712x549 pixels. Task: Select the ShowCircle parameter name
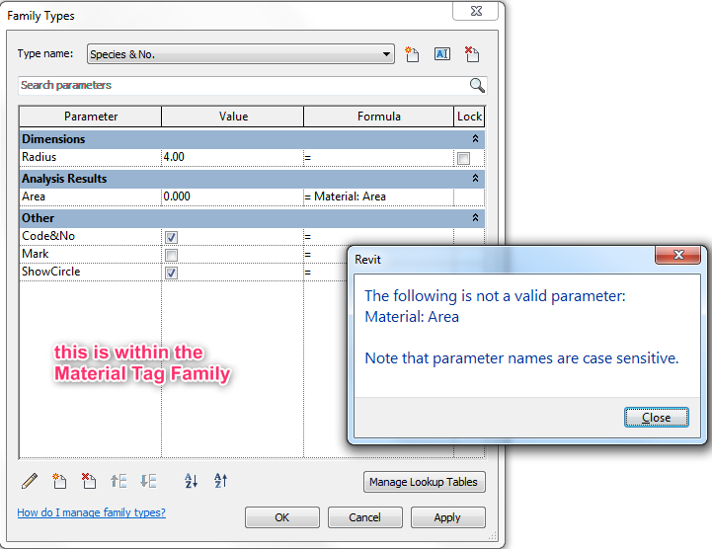[x=91, y=272]
